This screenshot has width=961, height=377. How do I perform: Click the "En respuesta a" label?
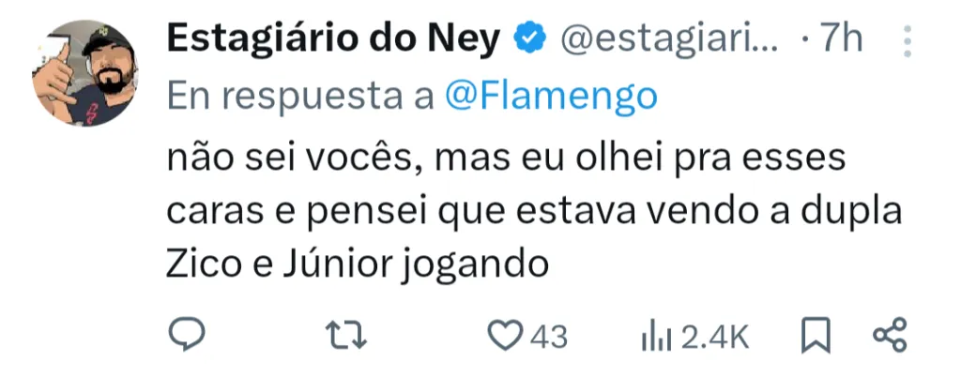tap(300, 96)
